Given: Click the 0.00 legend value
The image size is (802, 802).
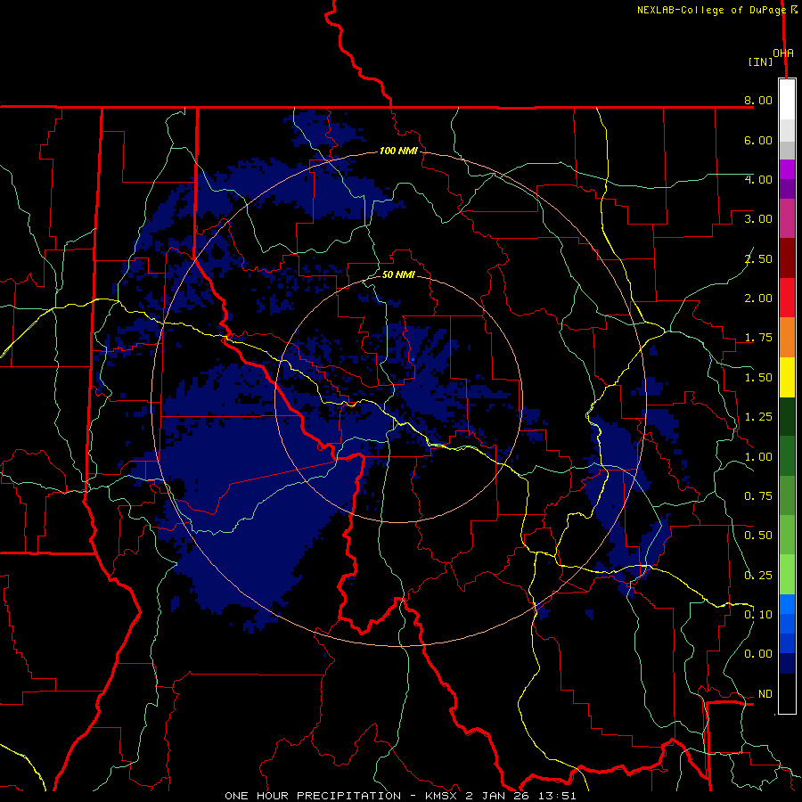Looking at the screenshot, I should coord(758,654).
